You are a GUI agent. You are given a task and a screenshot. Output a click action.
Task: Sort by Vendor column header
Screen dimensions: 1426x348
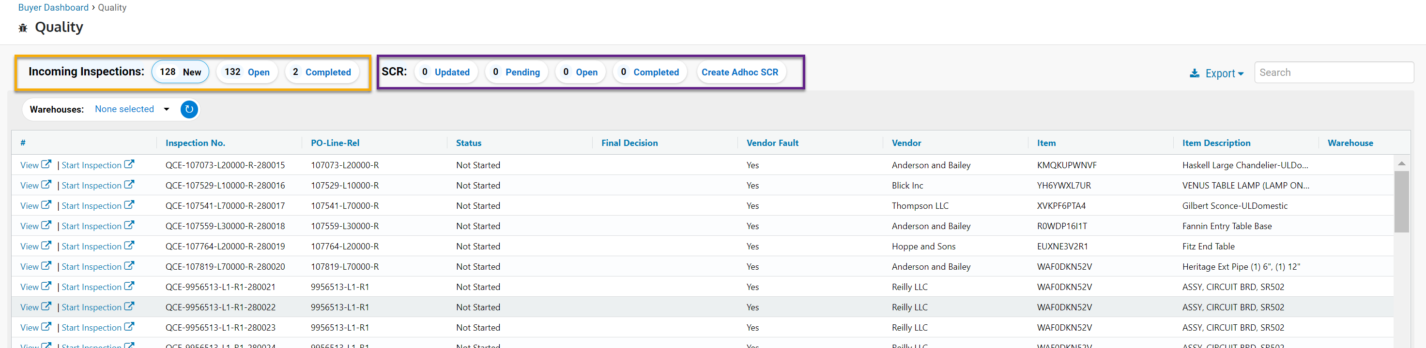pos(906,143)
